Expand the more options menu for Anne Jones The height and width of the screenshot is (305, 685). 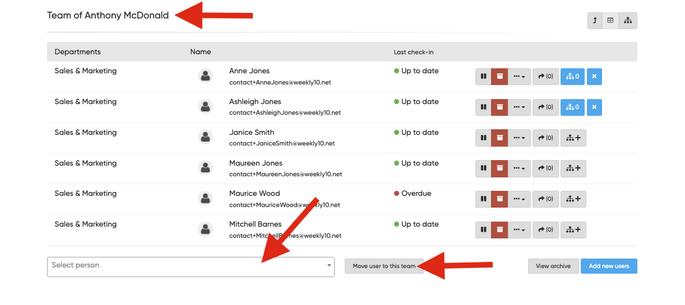point(519,77)
